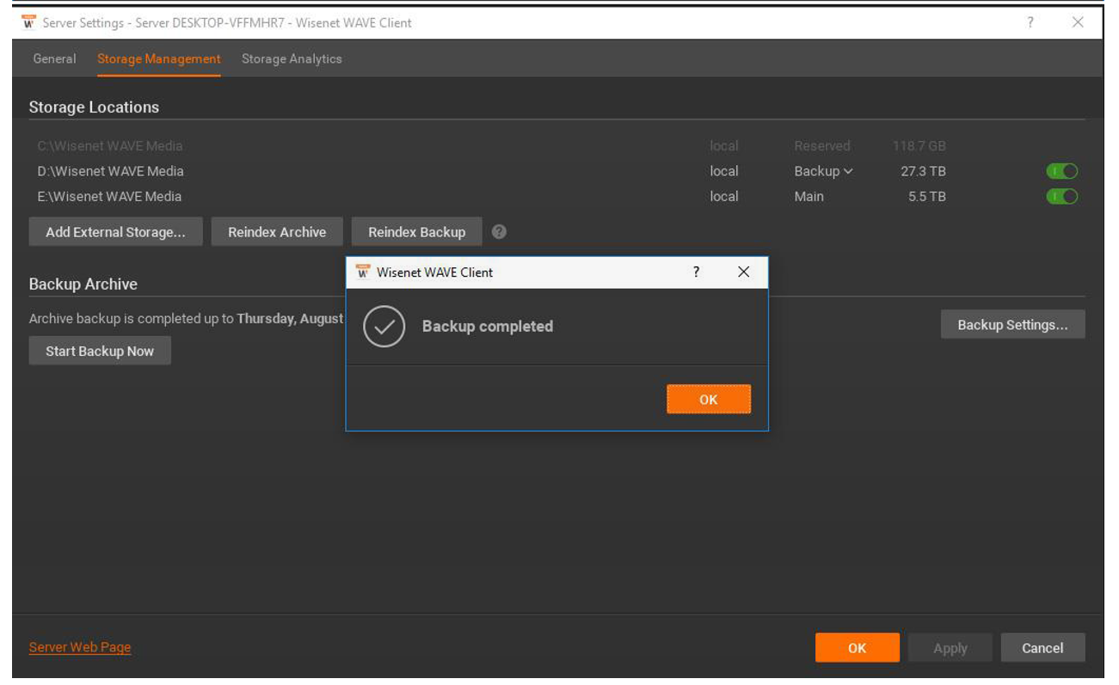This screenshot has height=685, width=1119.
Task: Open the Server Web Page link
Action: (x=80, y=647)
